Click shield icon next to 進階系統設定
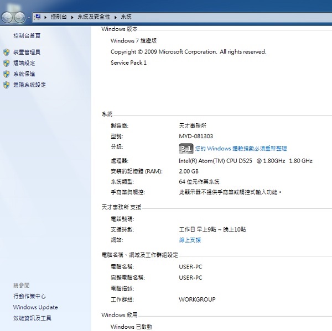 tap(7, 85)
